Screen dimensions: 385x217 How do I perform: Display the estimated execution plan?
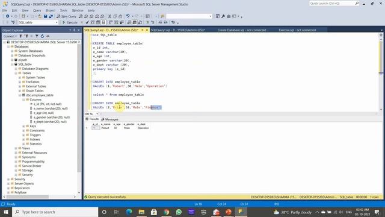93,22
